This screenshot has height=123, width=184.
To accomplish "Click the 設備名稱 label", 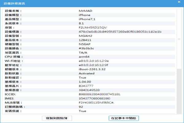I will (x=13, y=11).
